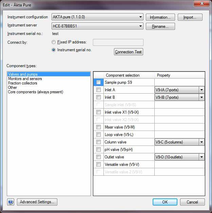Tick the pH valve (V9-pH) checkbox
Viewport: 212px width, 213px height.
point(98,150)
